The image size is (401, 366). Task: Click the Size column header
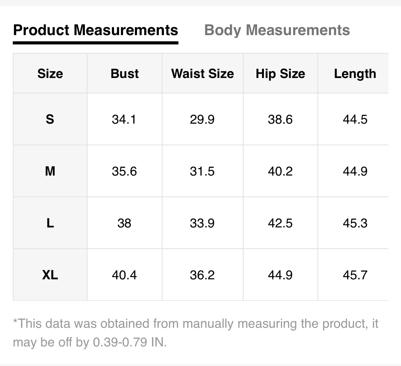pos(50,74)
